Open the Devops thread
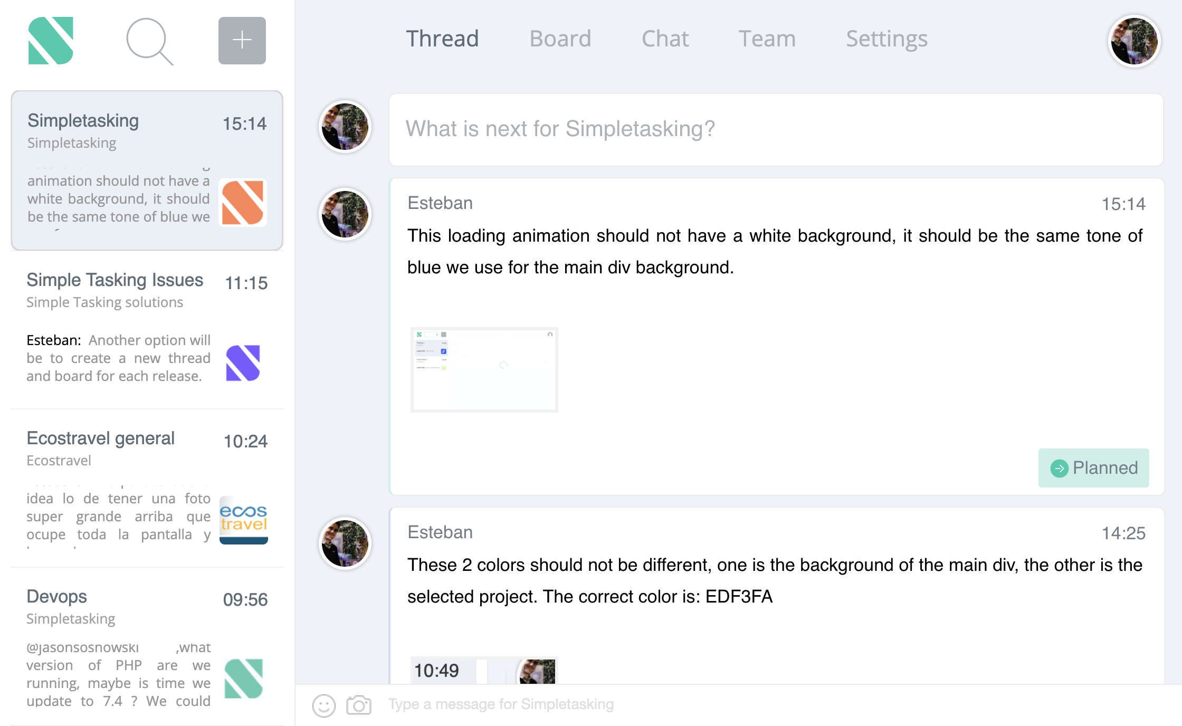The image size is (1182, 726). pos(147,646)
